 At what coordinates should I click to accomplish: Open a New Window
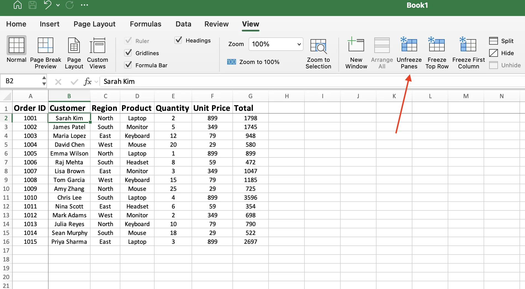pyautogui.click(x=356, y=52)
